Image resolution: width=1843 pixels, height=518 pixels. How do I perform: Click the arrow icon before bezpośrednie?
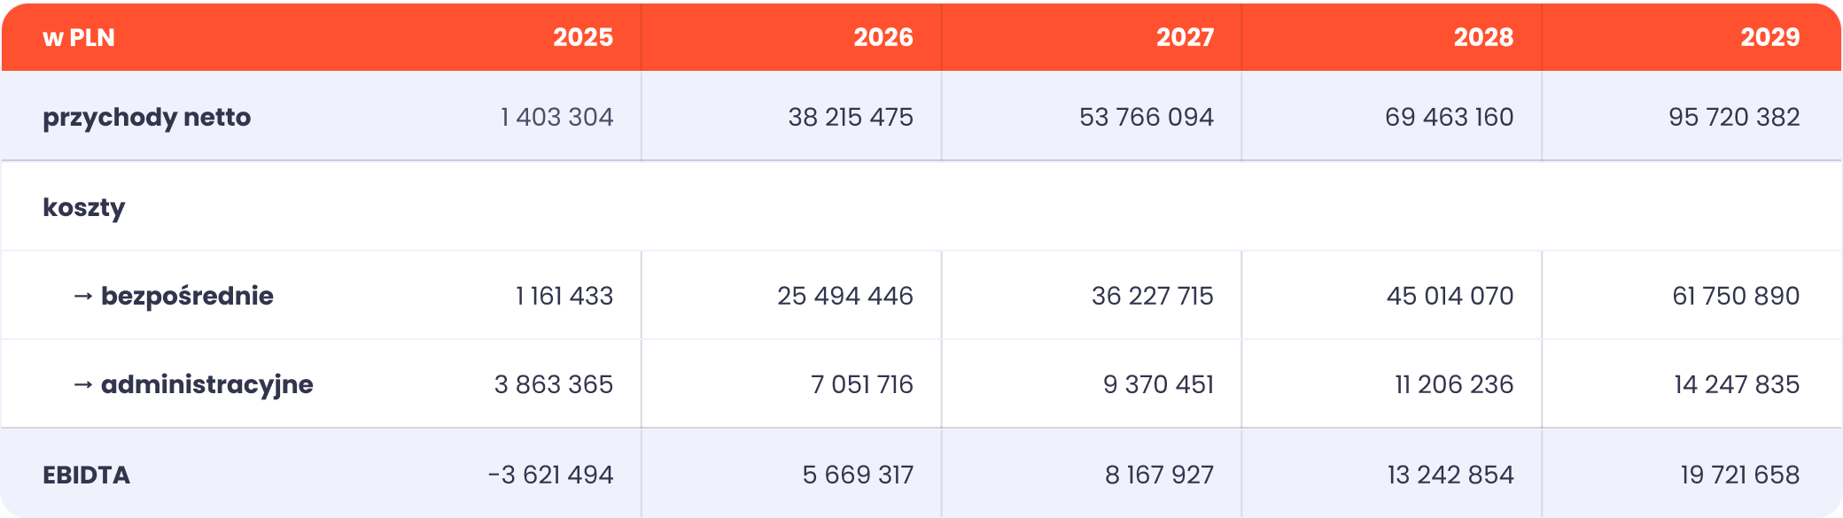[83, 297]
